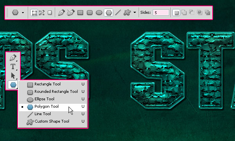The height and width of the screenshot is (141, 235).
Task: Click the Polygon shape tool in toolbox
Action: pos(13,85)
